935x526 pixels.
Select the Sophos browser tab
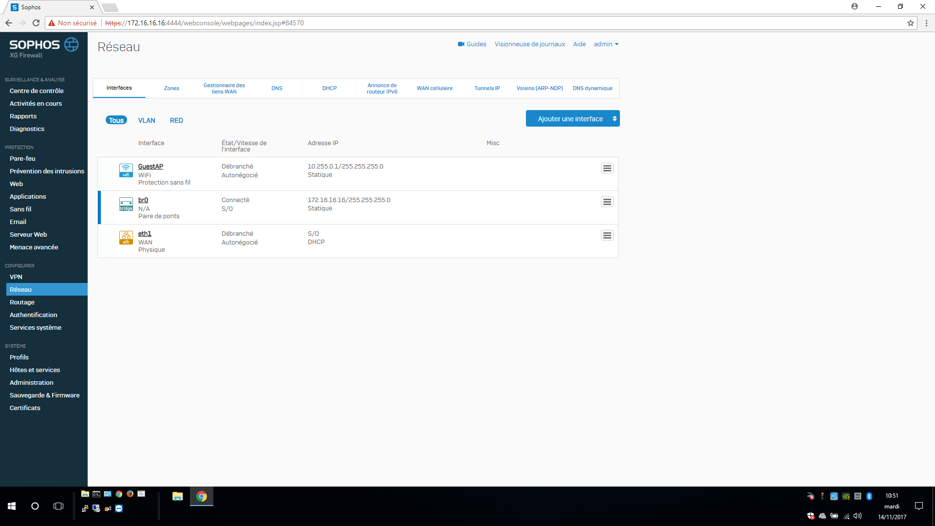coord(51,7)
